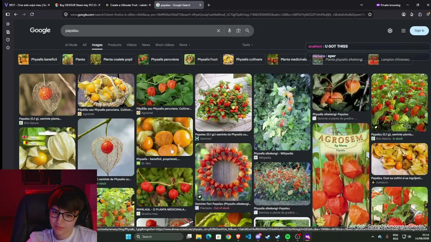Select the Videos search tab
This screenshot has width=431, height=242.
click(x=132, y=45)
